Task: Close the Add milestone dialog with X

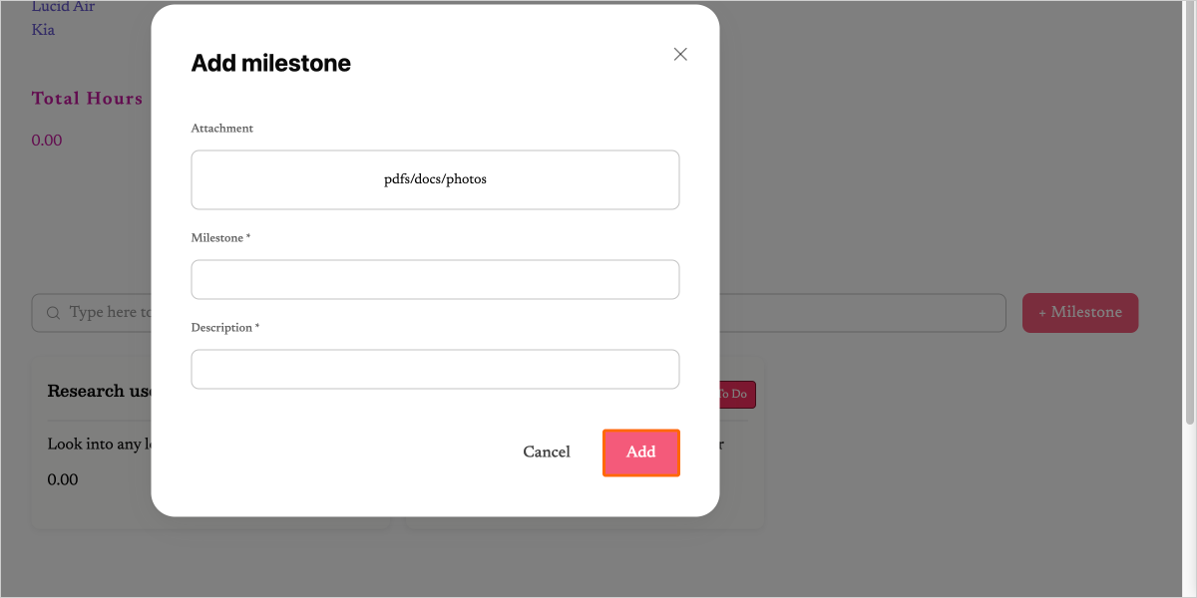Action: click(680, 55)
